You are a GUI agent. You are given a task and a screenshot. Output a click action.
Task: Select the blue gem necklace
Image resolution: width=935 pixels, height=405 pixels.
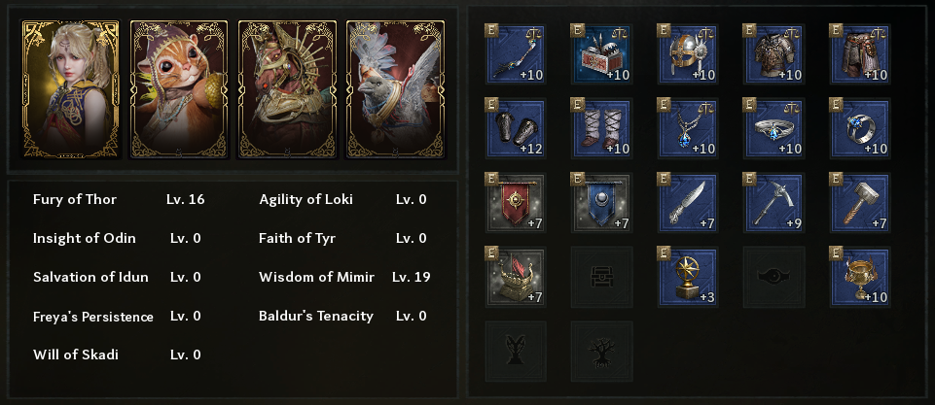point(688,129)
